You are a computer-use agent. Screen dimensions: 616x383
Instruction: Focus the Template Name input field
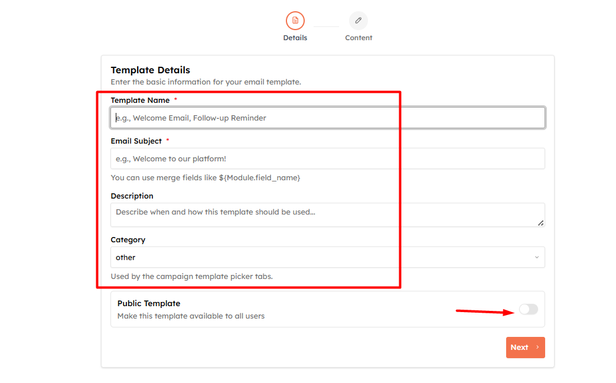328,118
